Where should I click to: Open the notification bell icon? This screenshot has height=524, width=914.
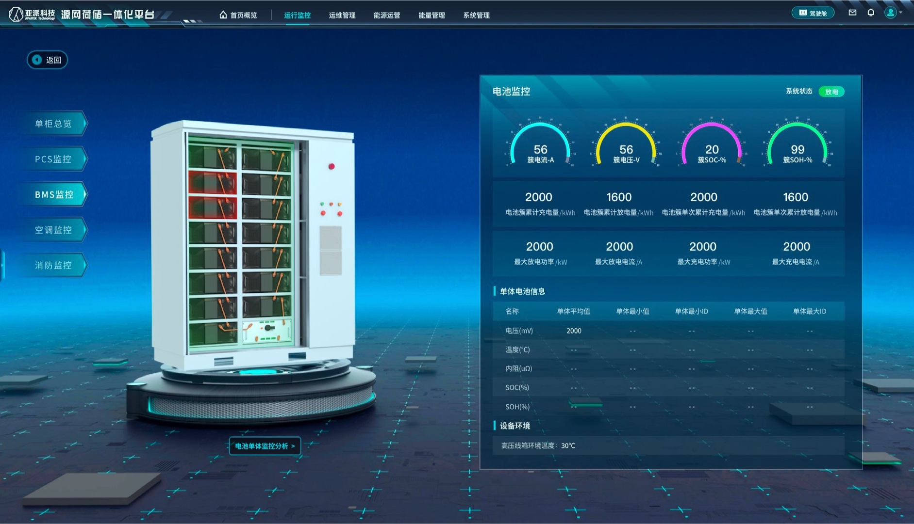pyautogui.click(x=871, y=13)
